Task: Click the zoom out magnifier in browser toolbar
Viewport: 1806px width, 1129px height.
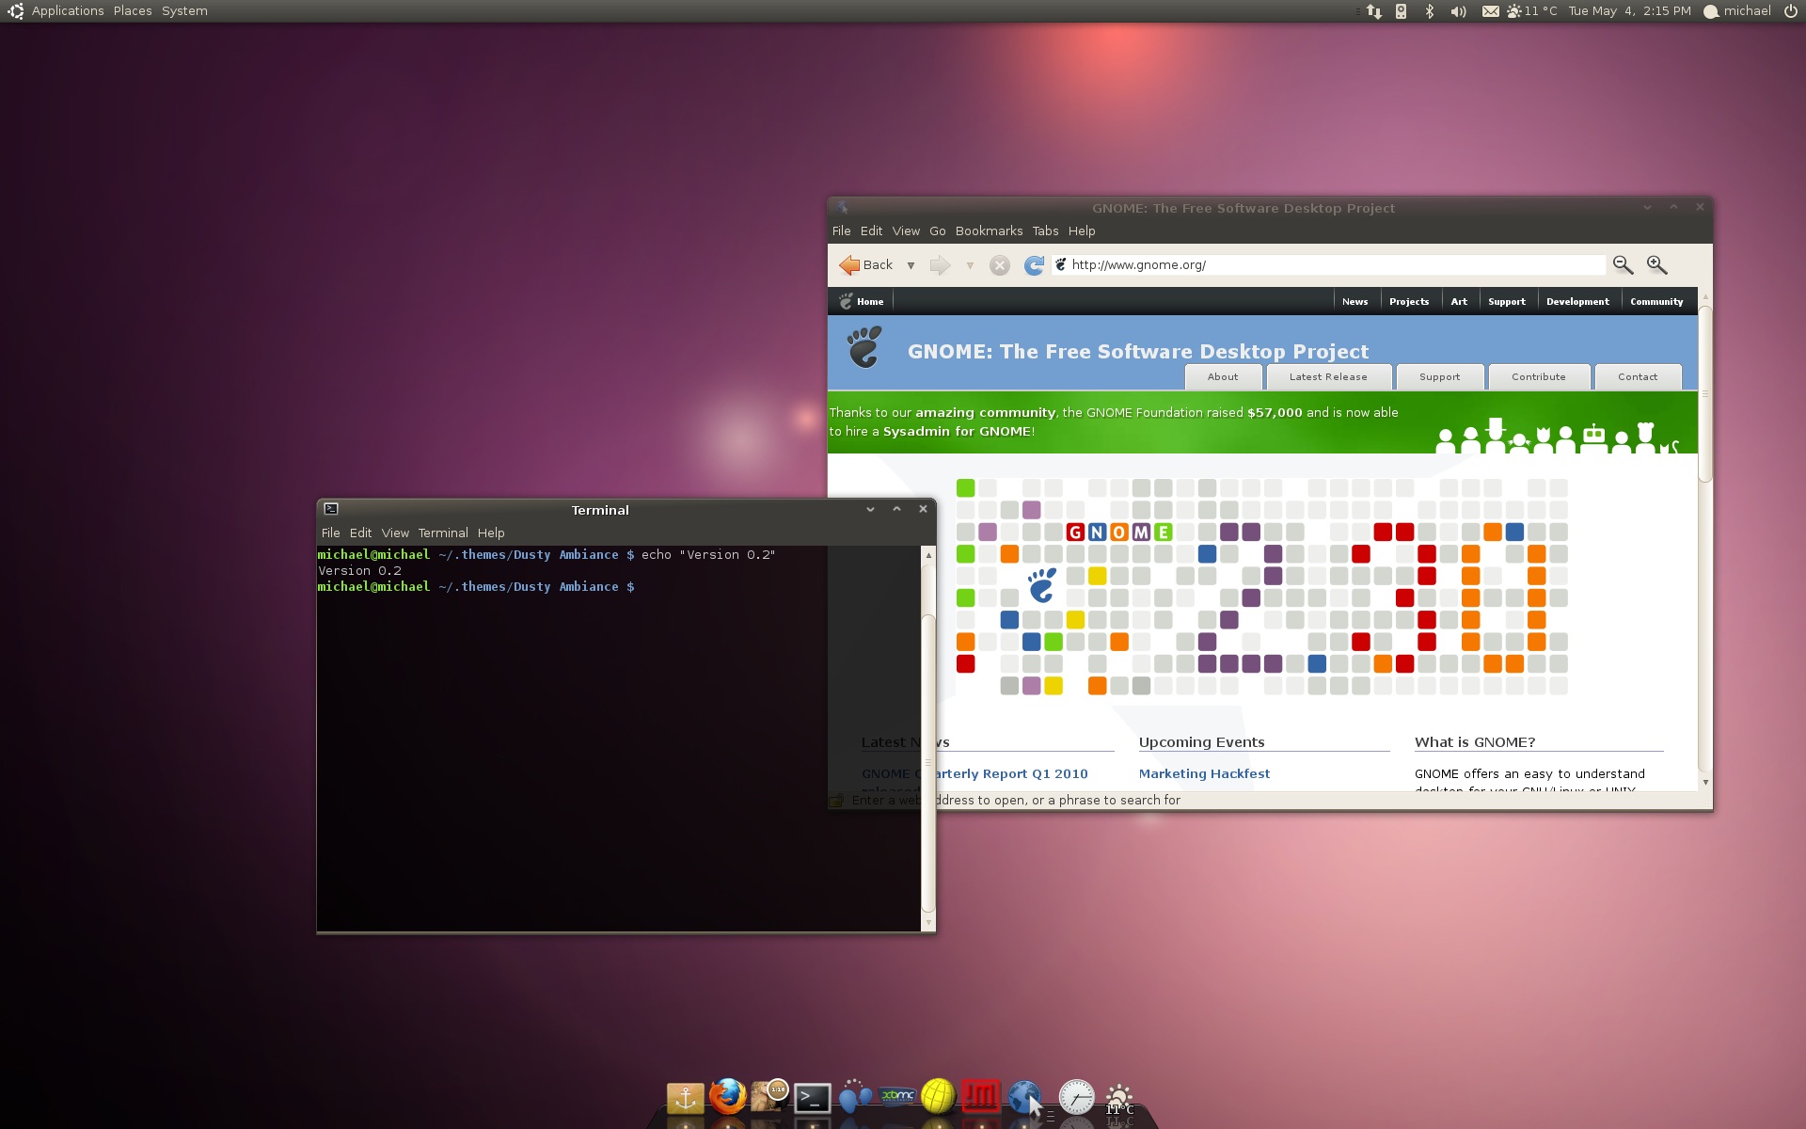Action: coord(1623,265)
